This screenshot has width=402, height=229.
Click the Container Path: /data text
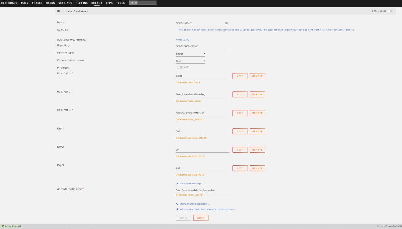pyautogui.click(x=188, y=101)
